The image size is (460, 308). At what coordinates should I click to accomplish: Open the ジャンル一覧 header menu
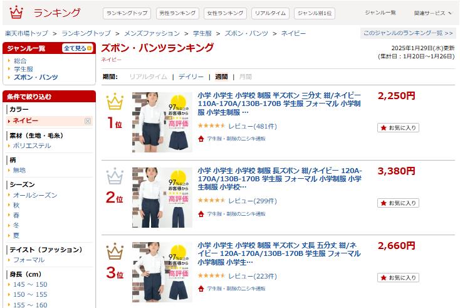tap(380, 13)
